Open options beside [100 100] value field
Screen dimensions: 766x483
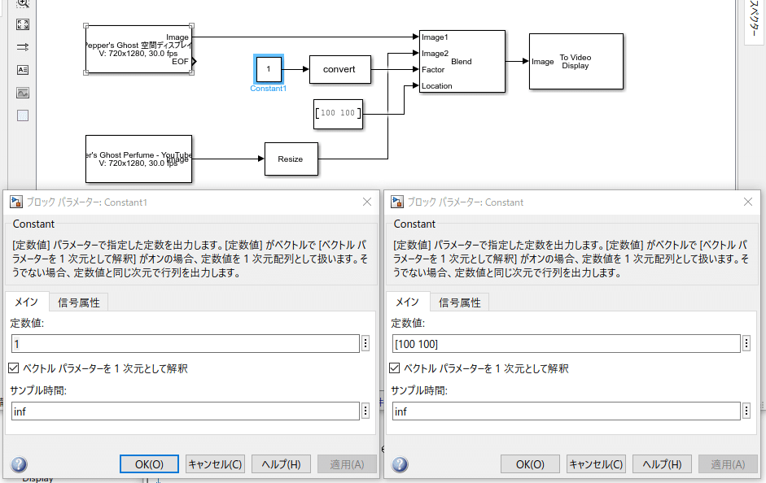point(746,343)
